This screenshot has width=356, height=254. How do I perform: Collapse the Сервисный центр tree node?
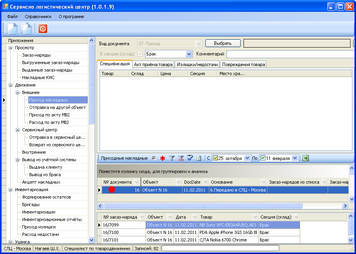click(17, 130)
